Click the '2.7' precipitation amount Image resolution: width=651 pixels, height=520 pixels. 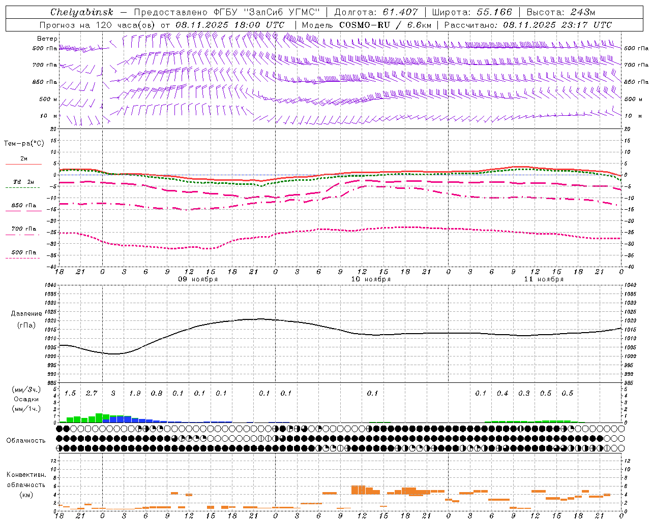click(x=92, y=394)
